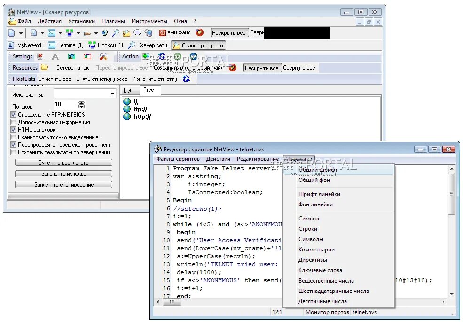Click the document list icon in main toolbar
Viewport: 463px width, 322px height.
(x=11, y=33)
